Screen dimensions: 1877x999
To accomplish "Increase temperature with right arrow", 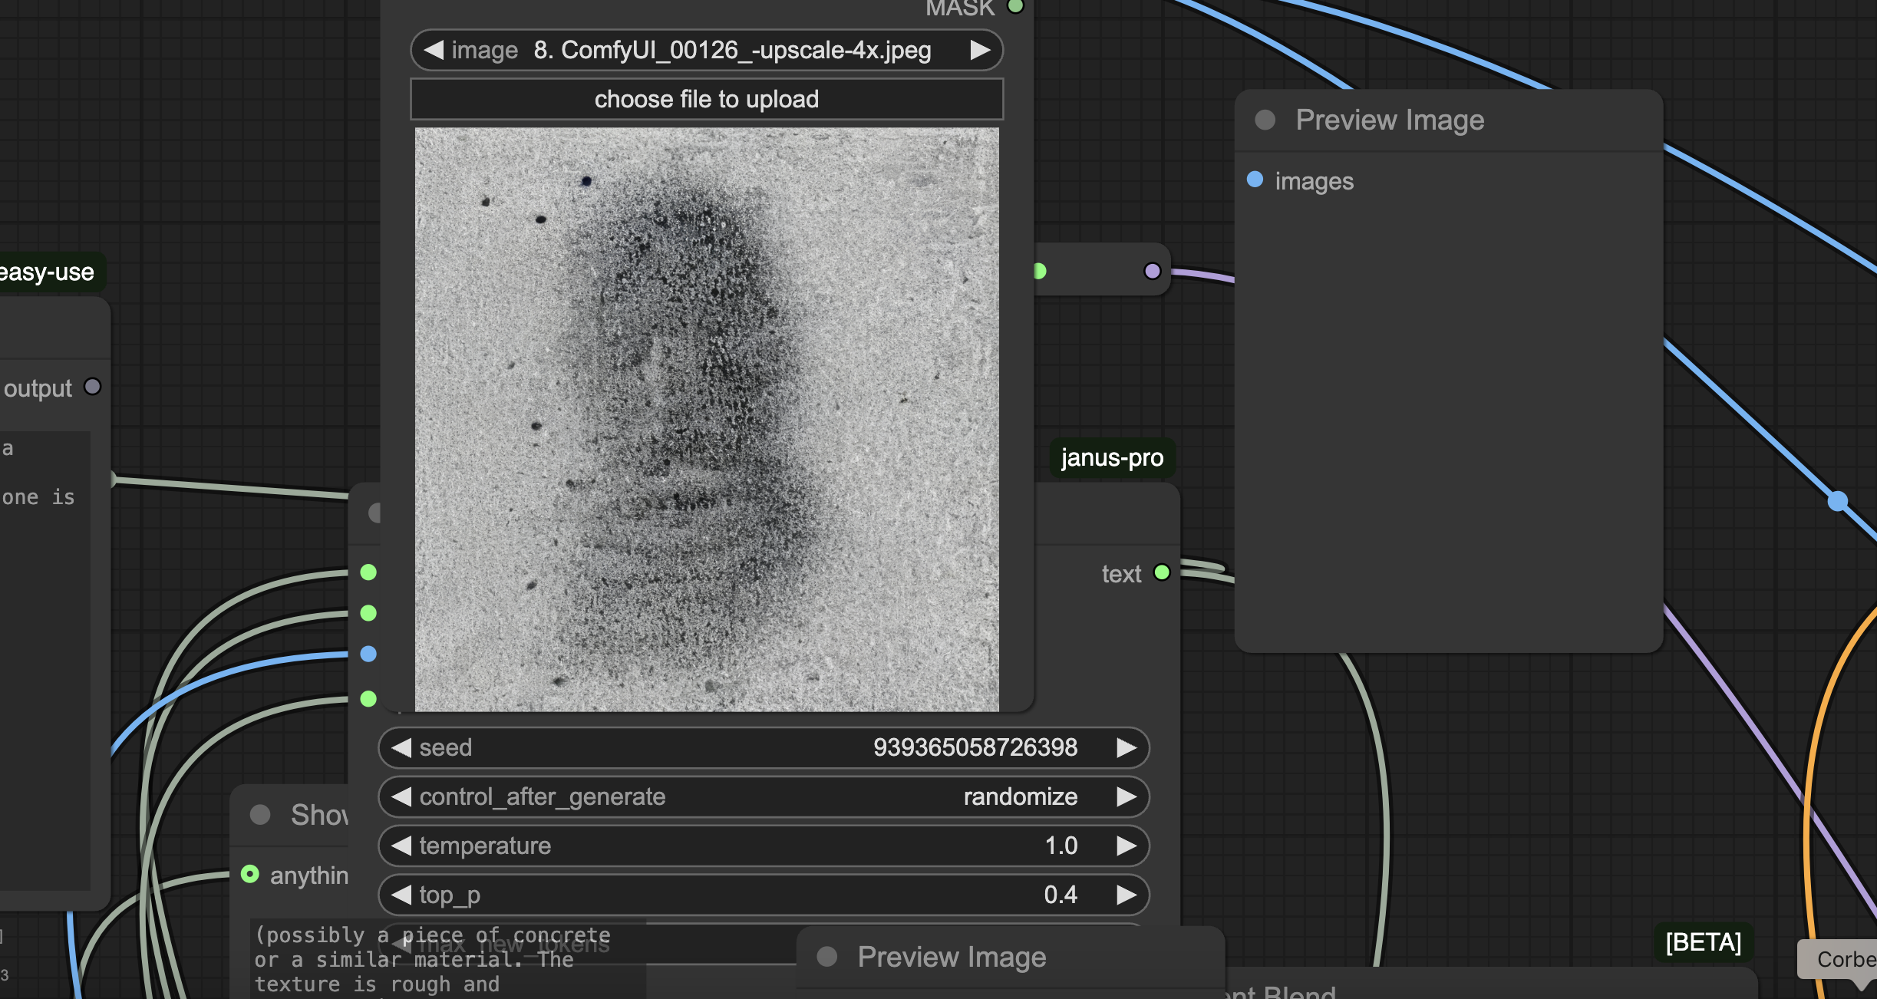I will pyautogui.click(x=1126, y=846).
